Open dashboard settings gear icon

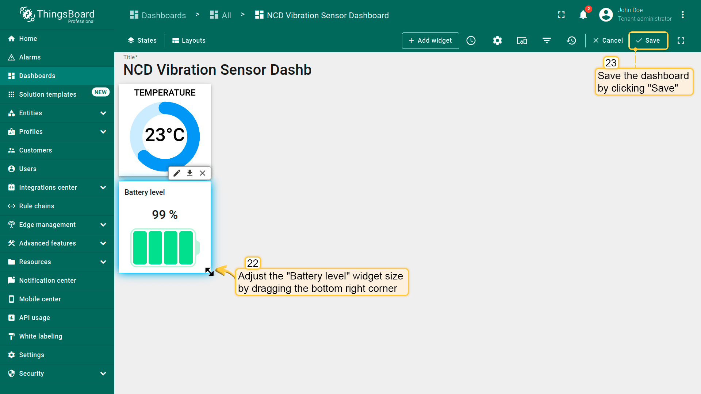click(497, 40)
